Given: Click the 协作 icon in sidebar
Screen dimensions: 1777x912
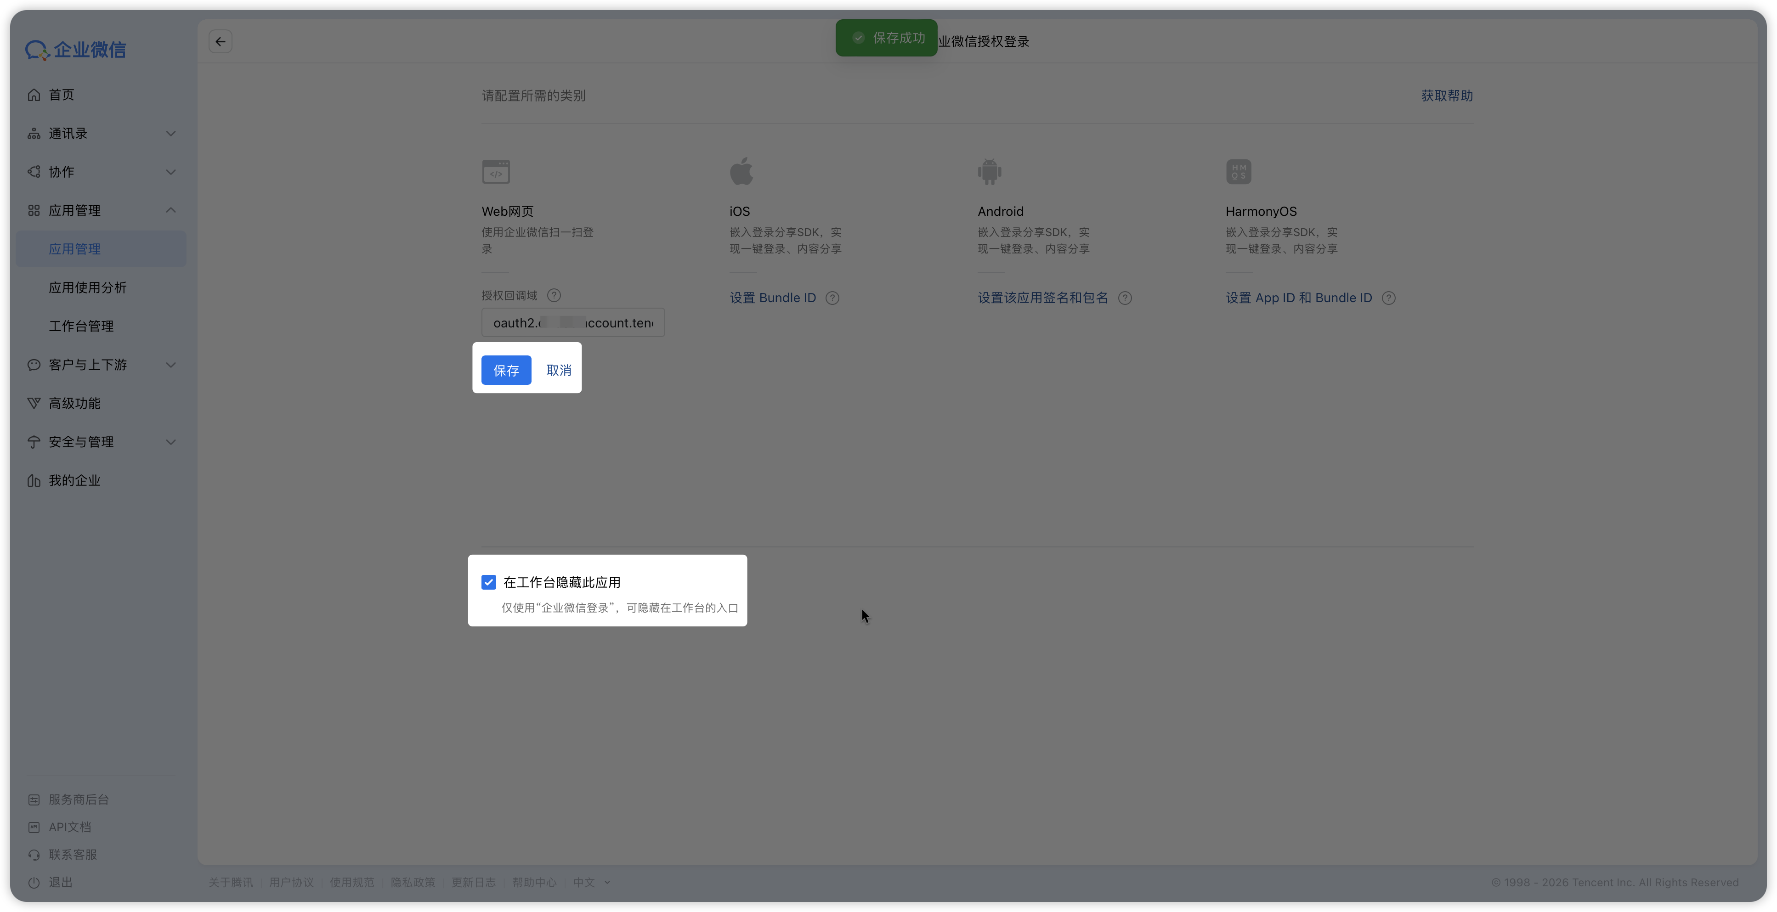Looking at the screenshot, I should [x=34, y=172].
